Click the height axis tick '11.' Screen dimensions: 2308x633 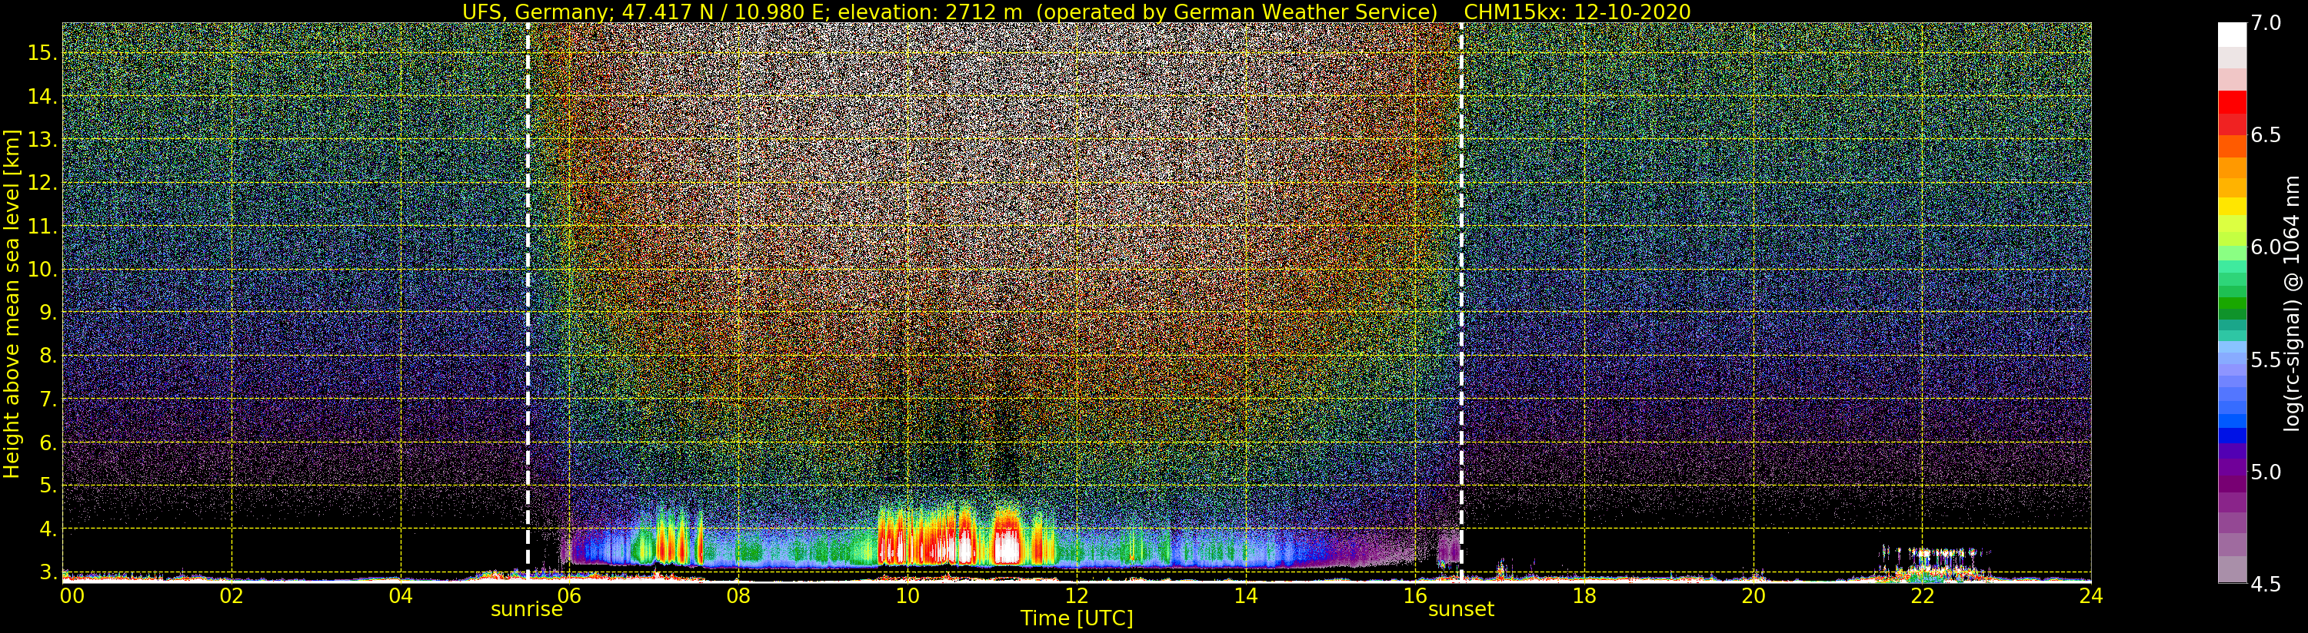click(42, 227)
